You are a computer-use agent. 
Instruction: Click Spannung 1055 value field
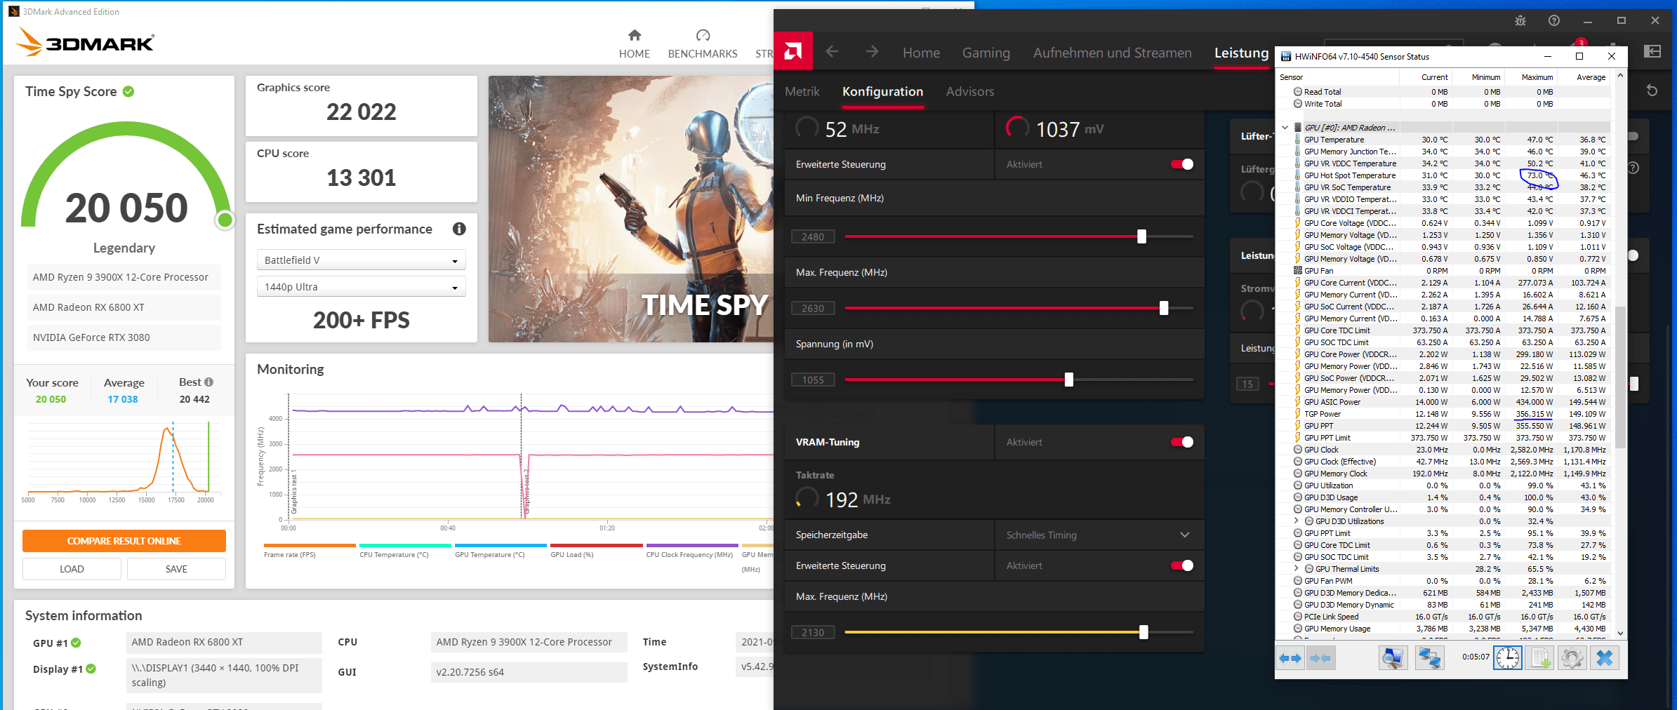pyautogui.click(x=813, y=380)
